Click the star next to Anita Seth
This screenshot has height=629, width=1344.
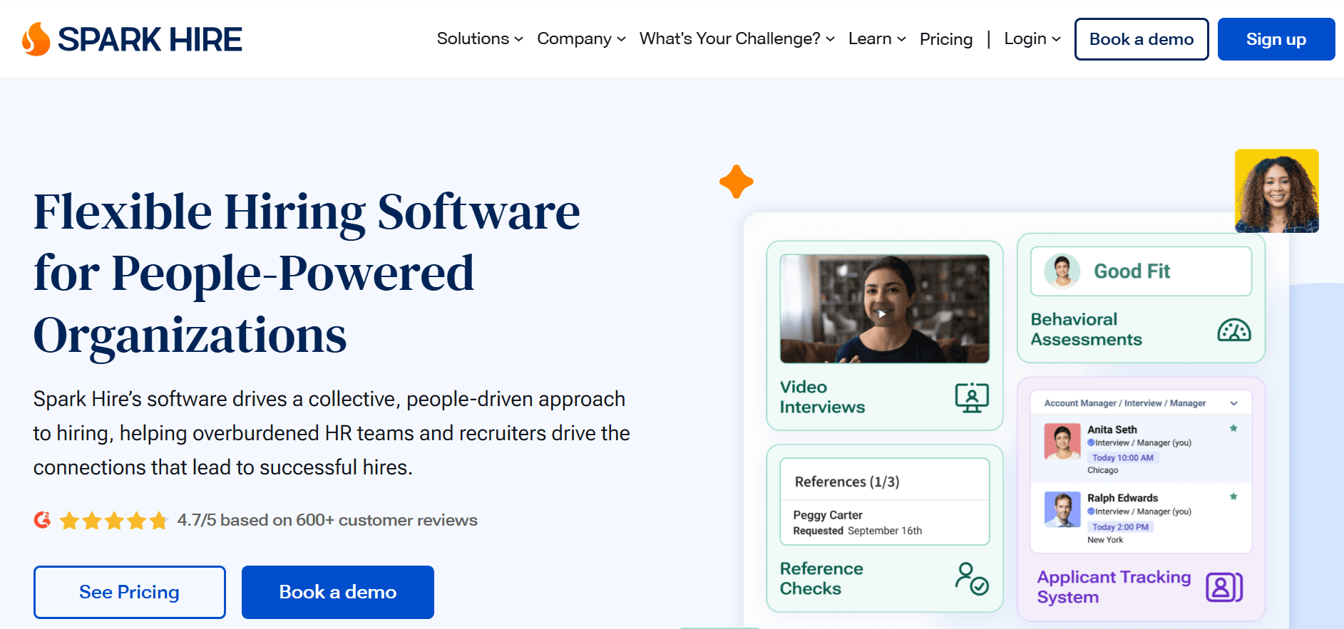point(1233,428)
